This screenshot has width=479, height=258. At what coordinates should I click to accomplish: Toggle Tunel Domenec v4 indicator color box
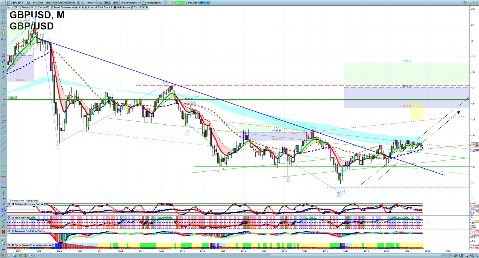pyautogui.click(x=52, y=7)
